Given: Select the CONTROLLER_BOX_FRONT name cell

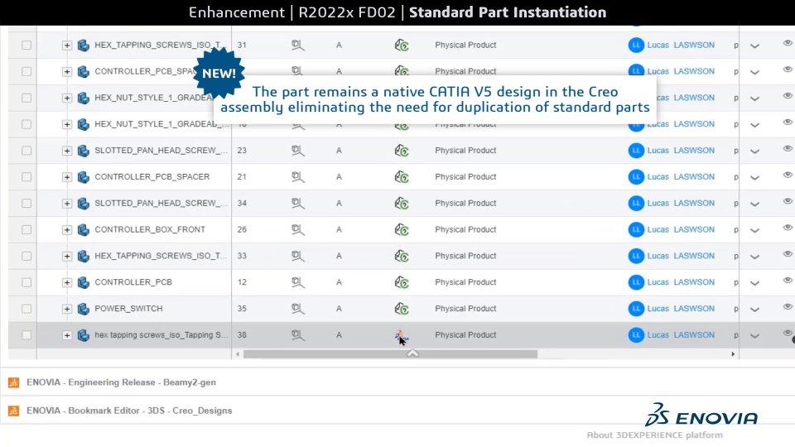Looking at the screenshot, I should (150, 229).
